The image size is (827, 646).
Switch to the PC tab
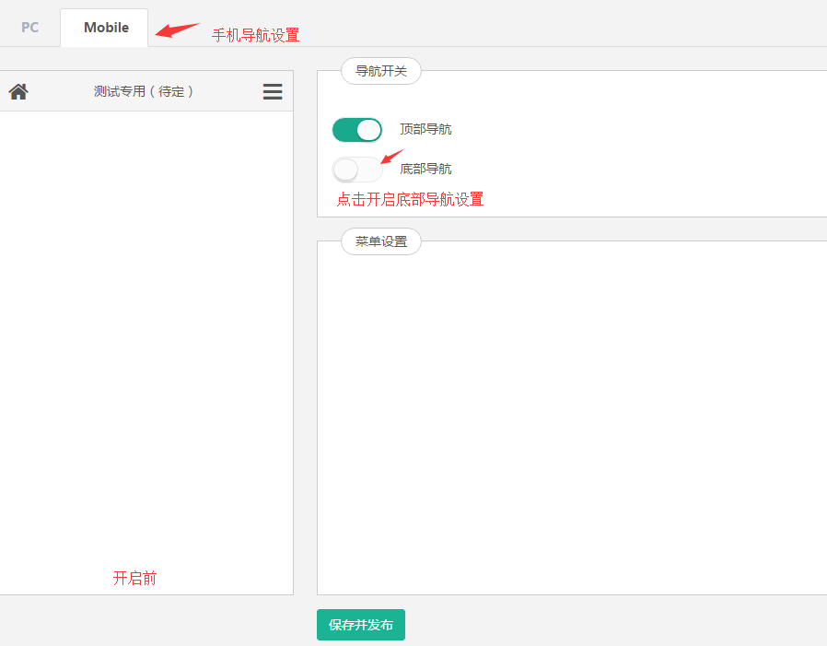30,28
